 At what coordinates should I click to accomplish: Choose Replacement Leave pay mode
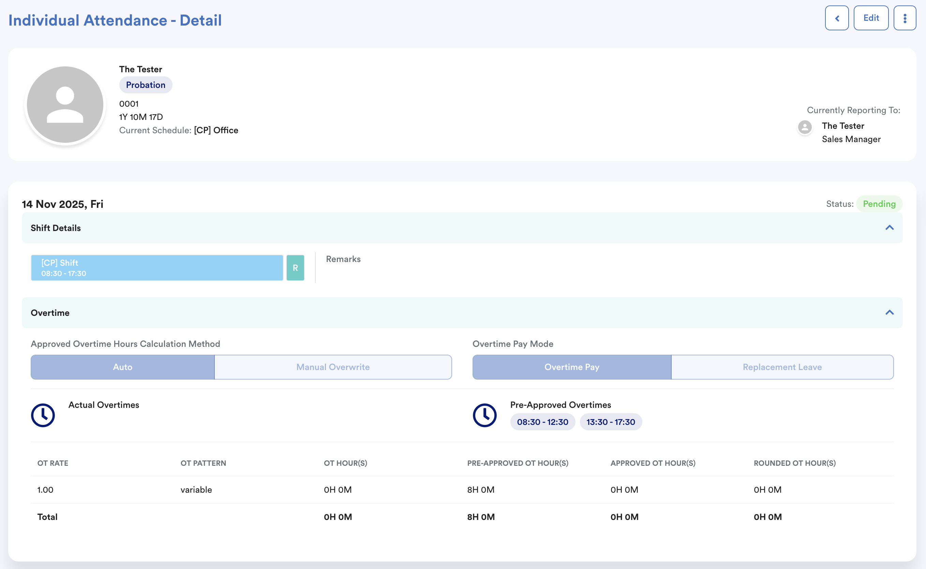point(782,367)
